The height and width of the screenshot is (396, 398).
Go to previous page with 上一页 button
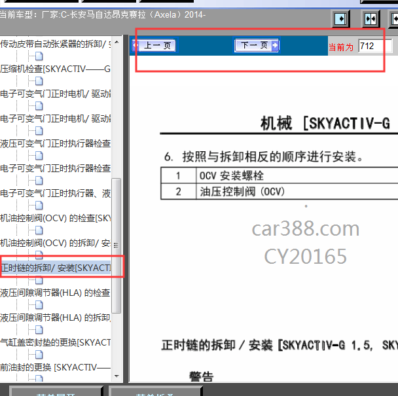click(x=154, y=46)
